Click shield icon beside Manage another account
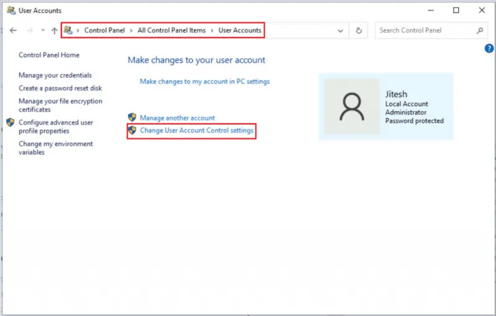The image size is (496, 316). 132,117
